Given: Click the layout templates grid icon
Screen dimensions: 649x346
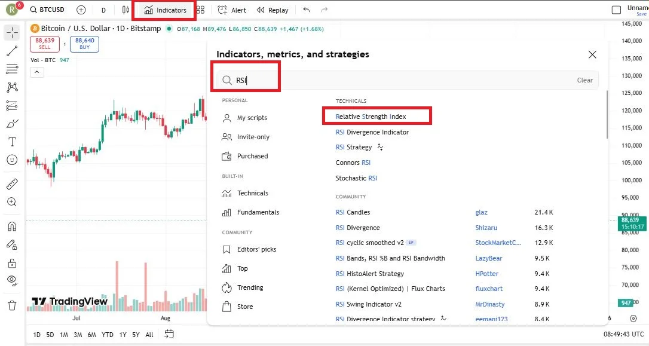Looking at the screenshot, I should pyautogui.click(x=200, y=10).
